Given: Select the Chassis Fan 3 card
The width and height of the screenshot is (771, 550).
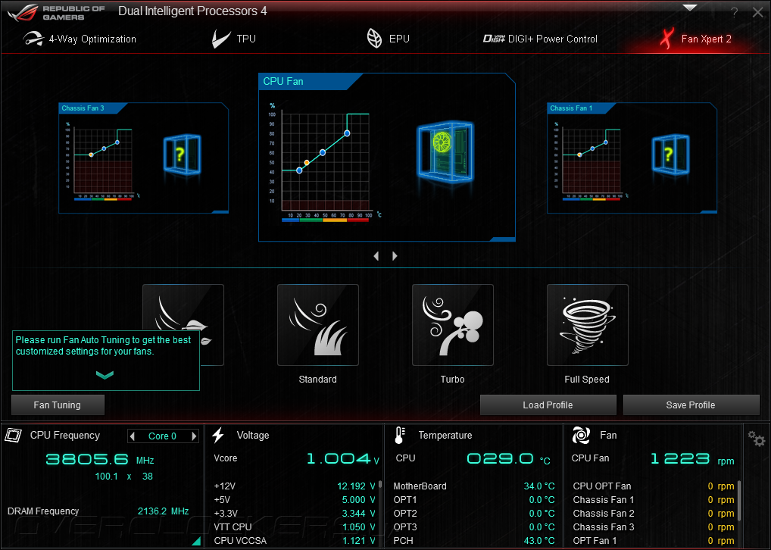Looking at the screenshot, I should 144,158.
